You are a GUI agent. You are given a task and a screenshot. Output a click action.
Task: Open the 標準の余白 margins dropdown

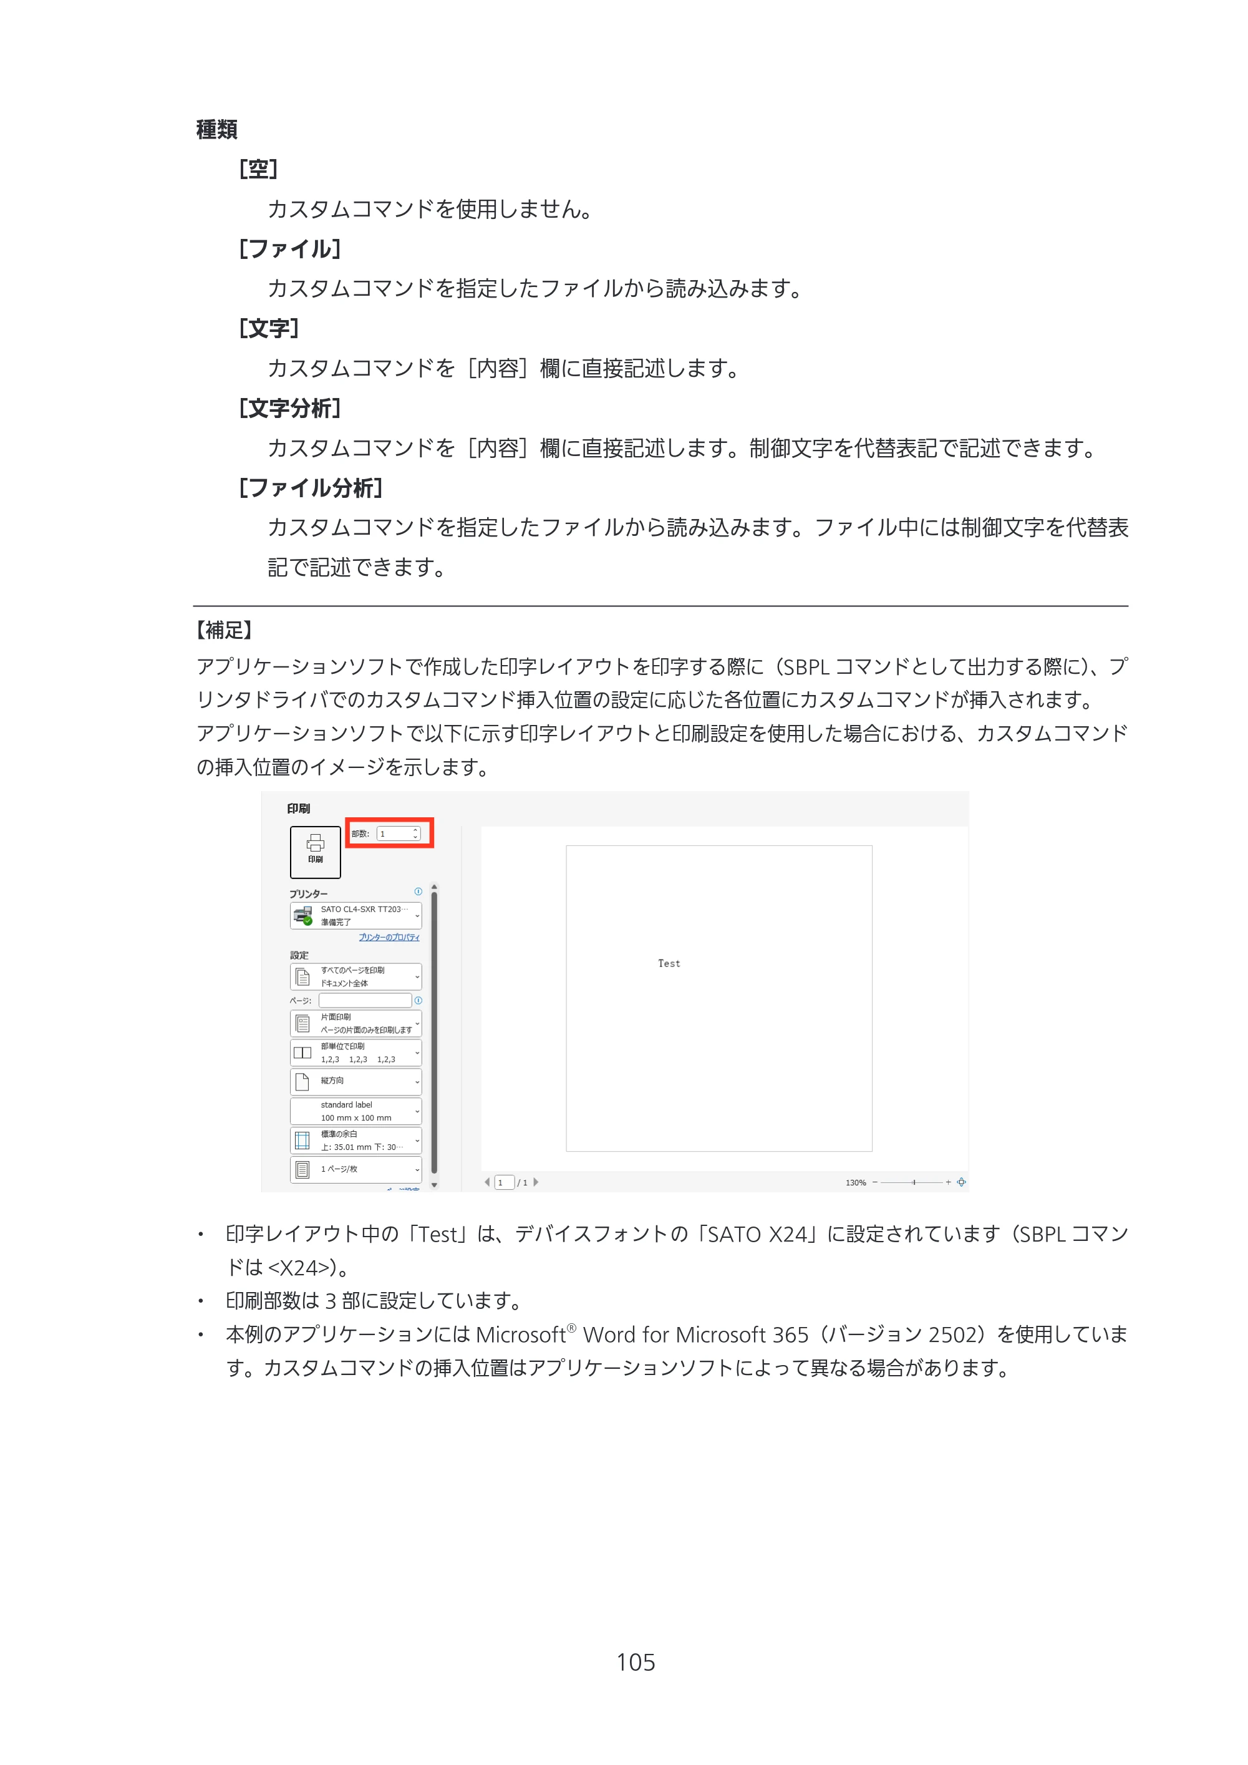356,1140
